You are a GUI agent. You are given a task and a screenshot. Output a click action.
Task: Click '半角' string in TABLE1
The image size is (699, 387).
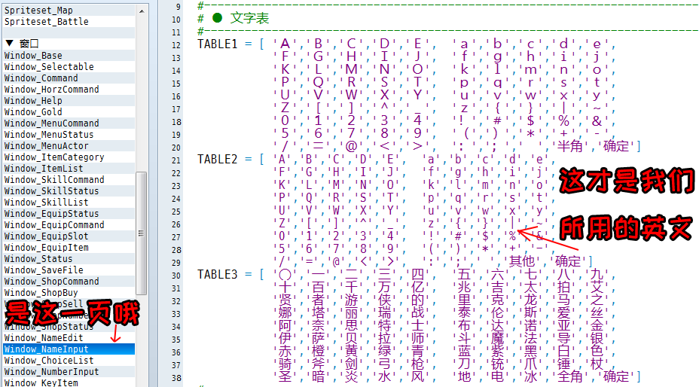[x=570, y=146]
